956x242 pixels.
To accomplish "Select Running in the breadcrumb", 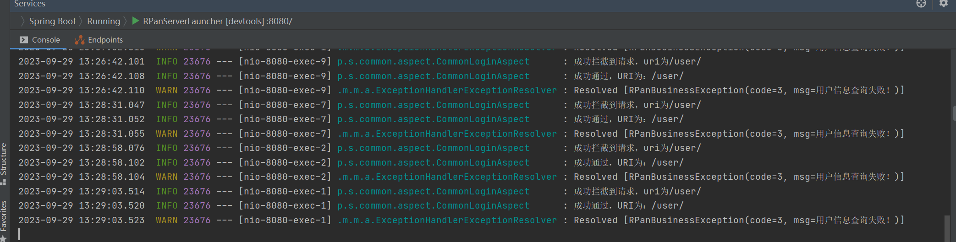I will [104, 21].
